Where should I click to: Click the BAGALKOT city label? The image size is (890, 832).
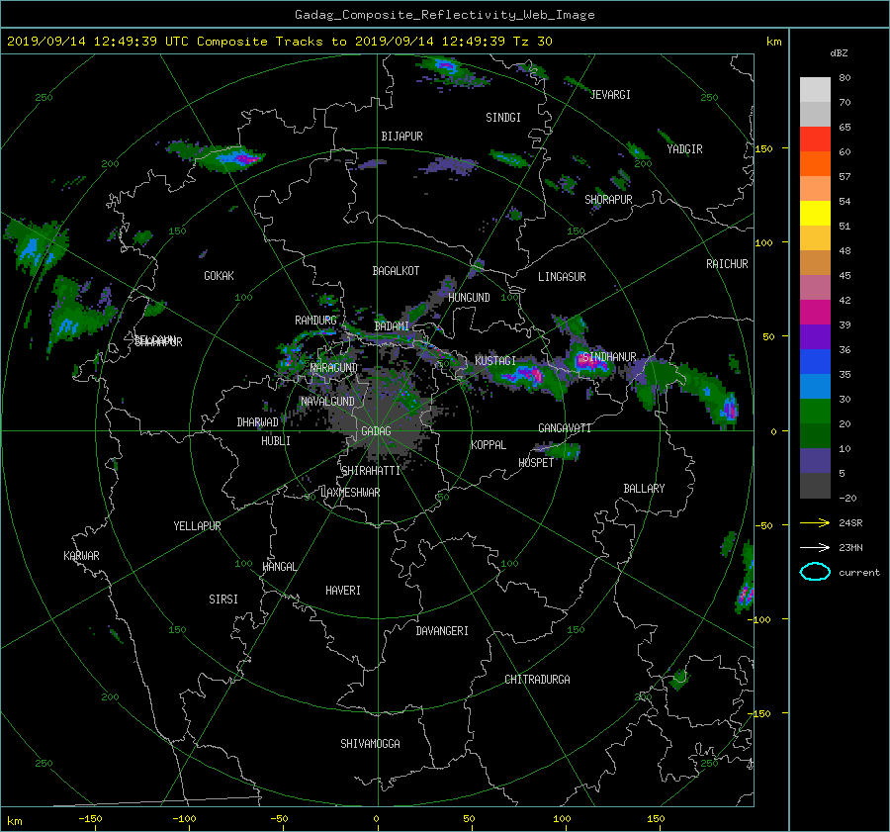[396, 271]
